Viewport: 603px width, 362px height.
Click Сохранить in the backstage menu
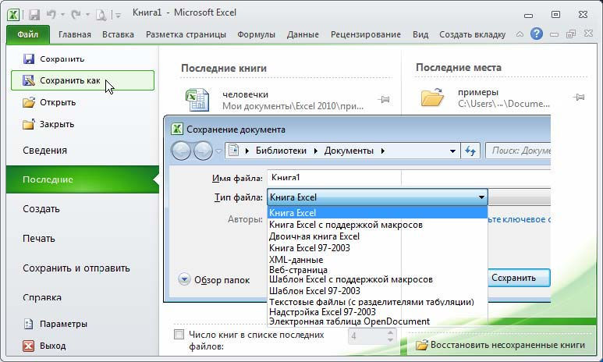pyautogui.click(x=82, y=59)
